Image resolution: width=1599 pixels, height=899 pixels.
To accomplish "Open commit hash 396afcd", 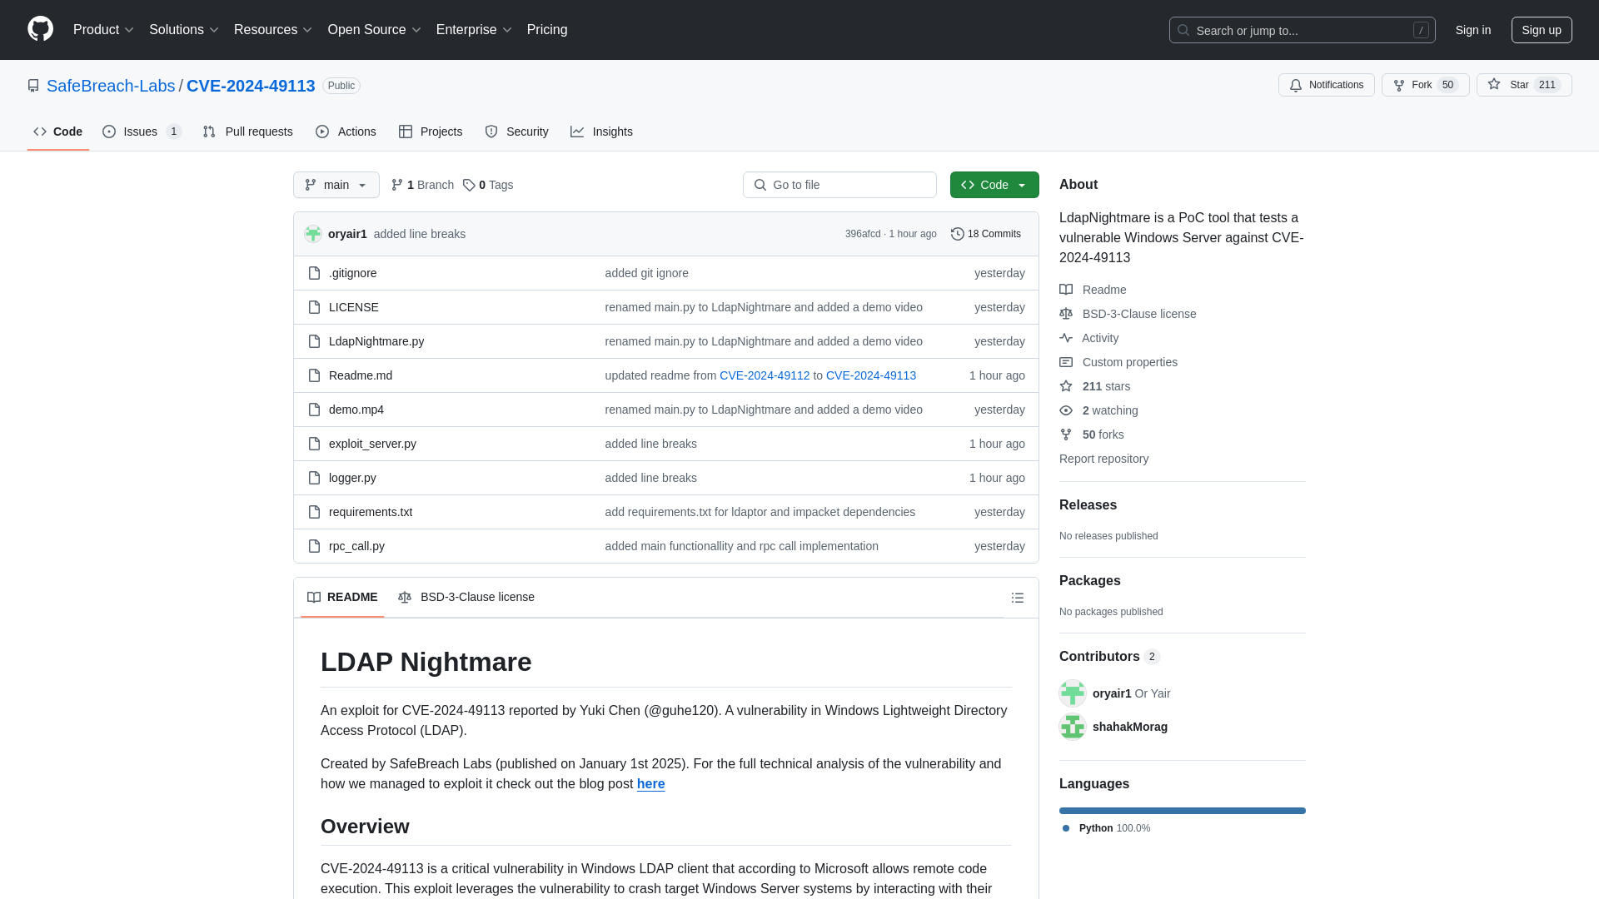I will pyautogui.click(x=863, y=234).
